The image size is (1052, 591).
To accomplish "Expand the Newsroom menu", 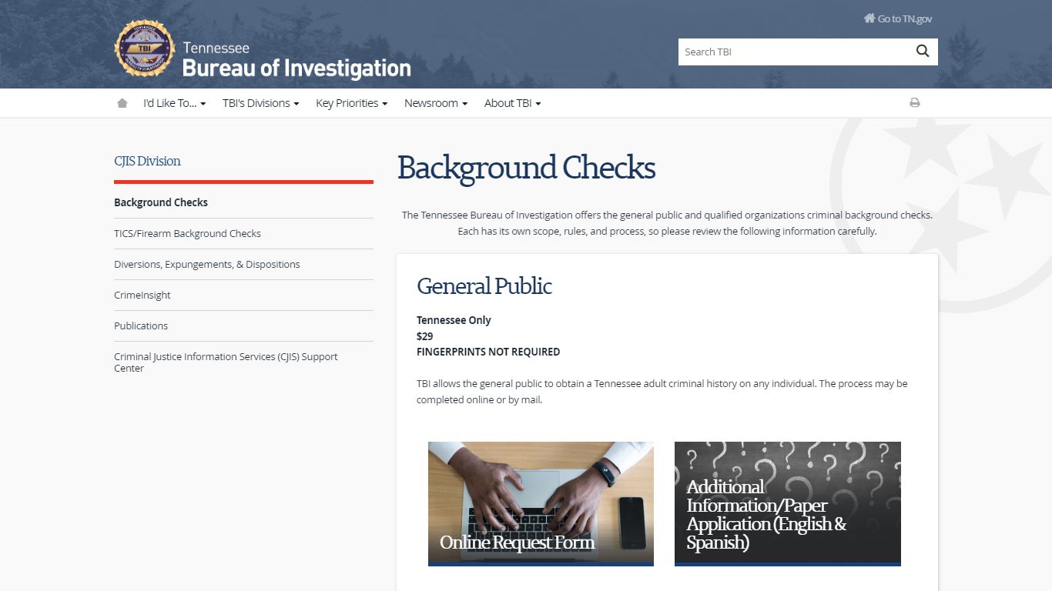I will coord(436,103).
